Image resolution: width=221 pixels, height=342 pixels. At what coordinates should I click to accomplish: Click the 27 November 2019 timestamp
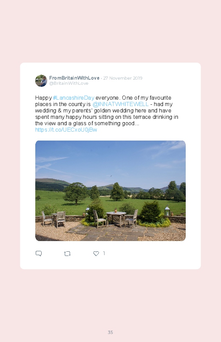point(123,78)
